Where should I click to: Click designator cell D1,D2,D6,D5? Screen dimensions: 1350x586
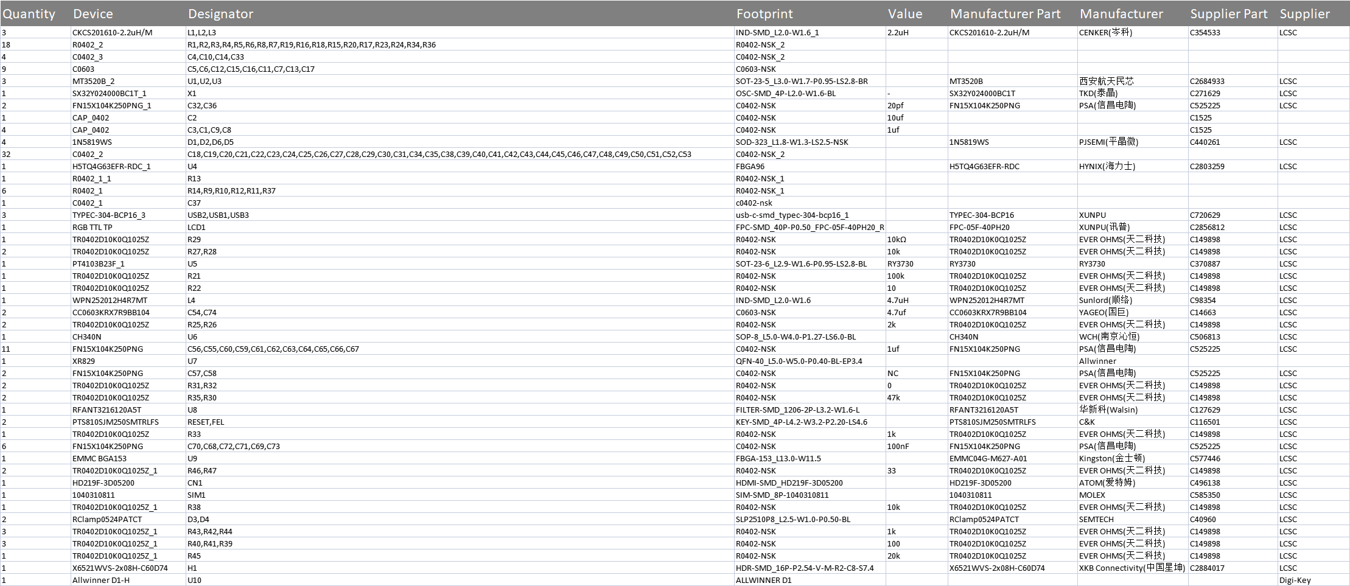tap(210, 142)
